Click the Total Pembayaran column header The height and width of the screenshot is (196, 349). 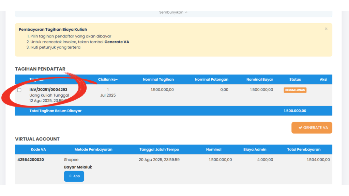(304, 149)
